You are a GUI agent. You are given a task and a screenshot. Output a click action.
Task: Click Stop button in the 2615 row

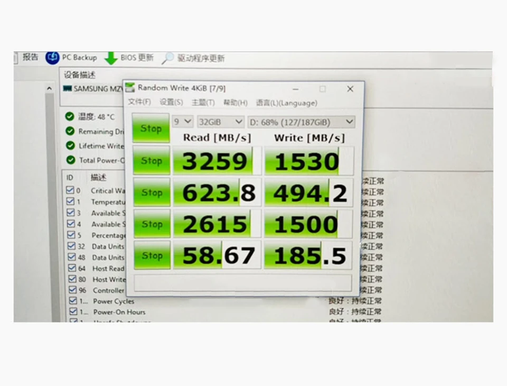[152, 224]
